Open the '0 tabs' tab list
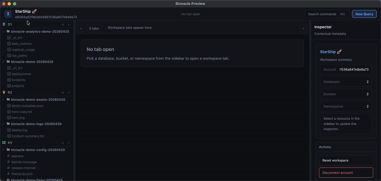The width and height of the screenshot is (381, 181). (x=94, y=28)
